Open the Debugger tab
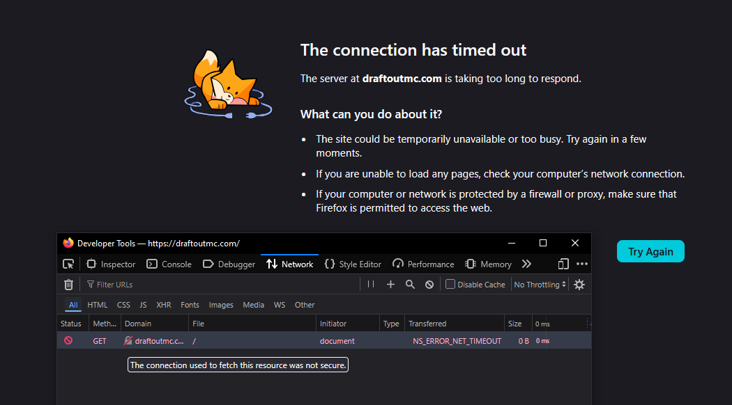 [229, 264]
